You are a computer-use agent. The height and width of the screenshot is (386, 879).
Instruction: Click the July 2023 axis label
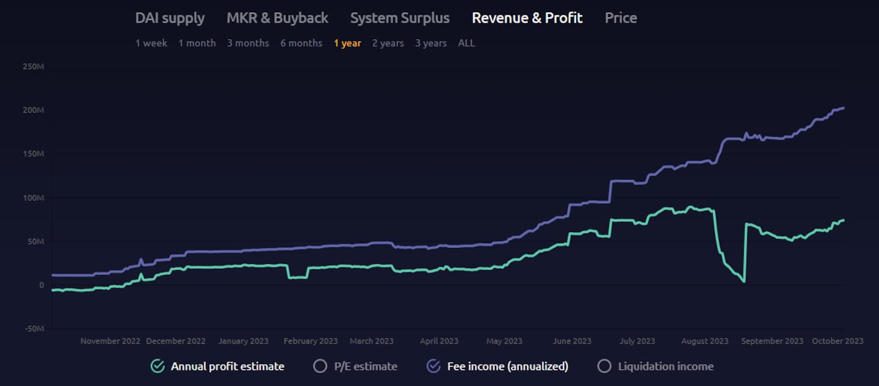tap(637, 341)
